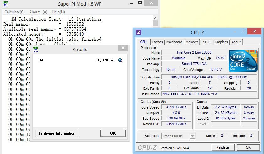Open the About...(A) menu
This screenshot has width=264, height=154.
click(38, 12)
